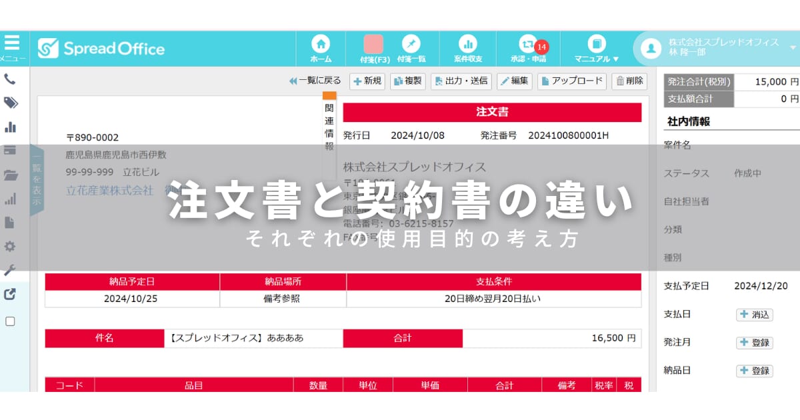Click the tags icon in sidebar
This screenshot has width=800, height=420.
pos(10,103)
